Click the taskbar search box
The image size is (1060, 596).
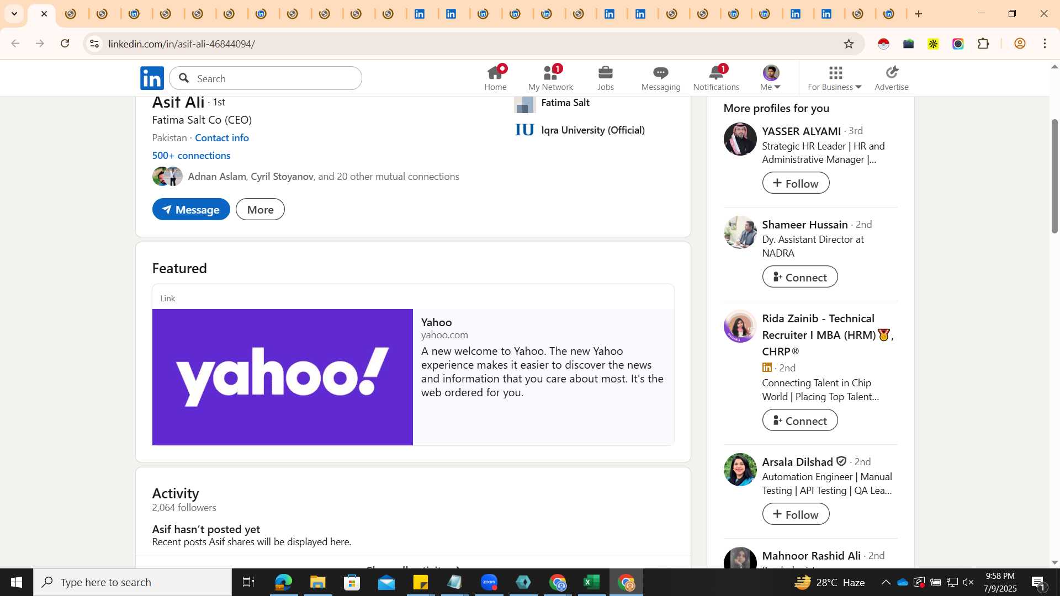[132, 582]
